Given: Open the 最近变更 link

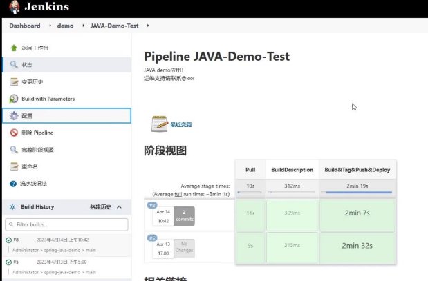Looking at the screenshot, I should click(x=180, y=125).
